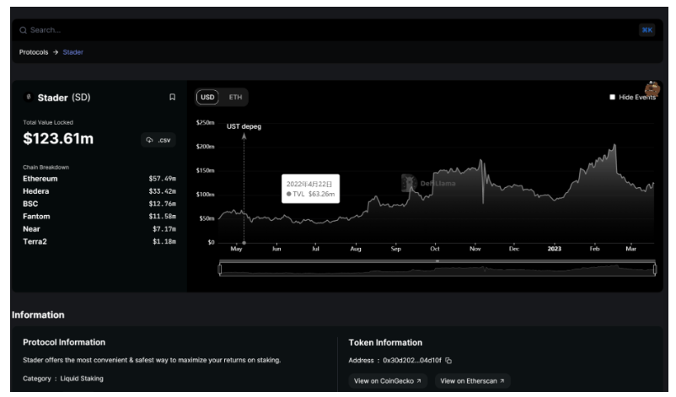Image resolution: width=676 pixels, height=397 pixels.
Task: Open the Stader breadcrumb link
Action: (x=72, y=52)
